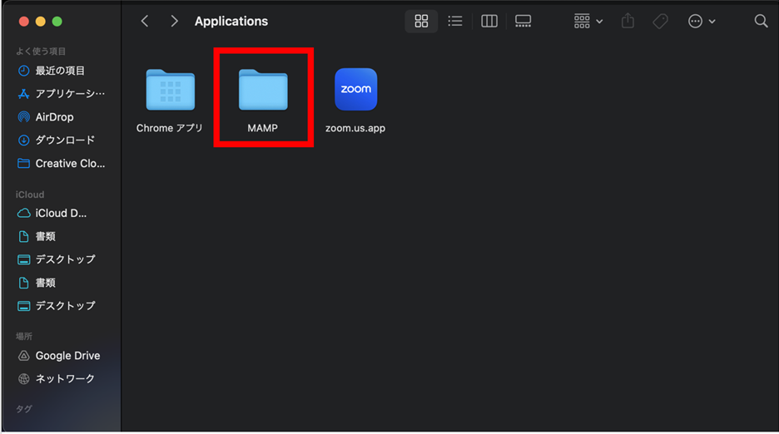Go forward with the right chevron
The height and width of the screenshot is (434, 779).
tap(174, 22)
